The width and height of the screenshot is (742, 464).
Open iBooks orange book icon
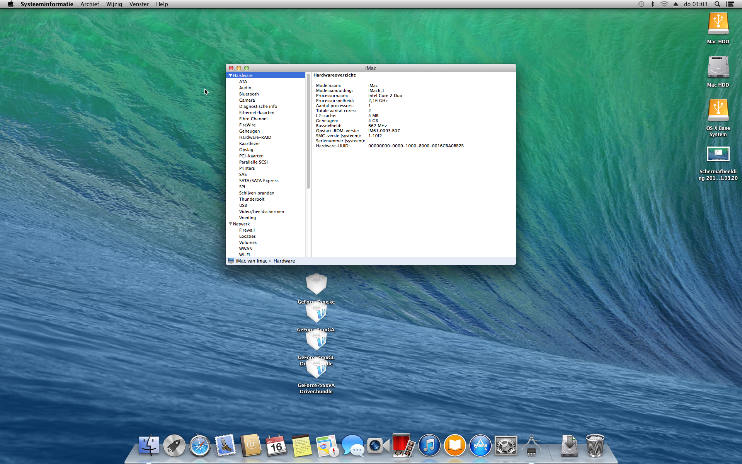click(455, 446)
